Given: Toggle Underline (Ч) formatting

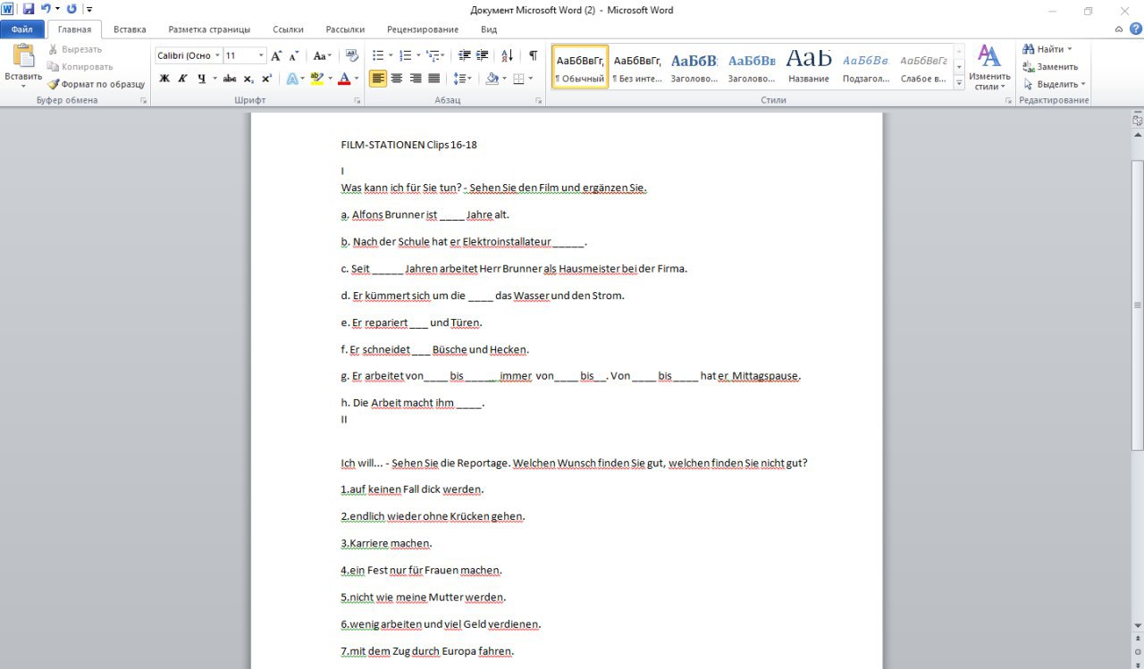Looking at the screenshot, I should click(202, 79).
